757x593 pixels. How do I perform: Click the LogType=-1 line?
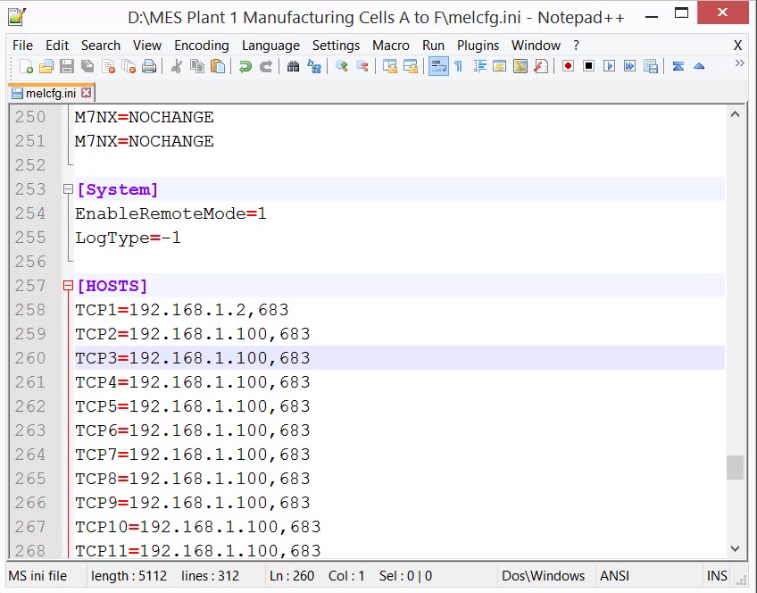click(x=128, y=238)
